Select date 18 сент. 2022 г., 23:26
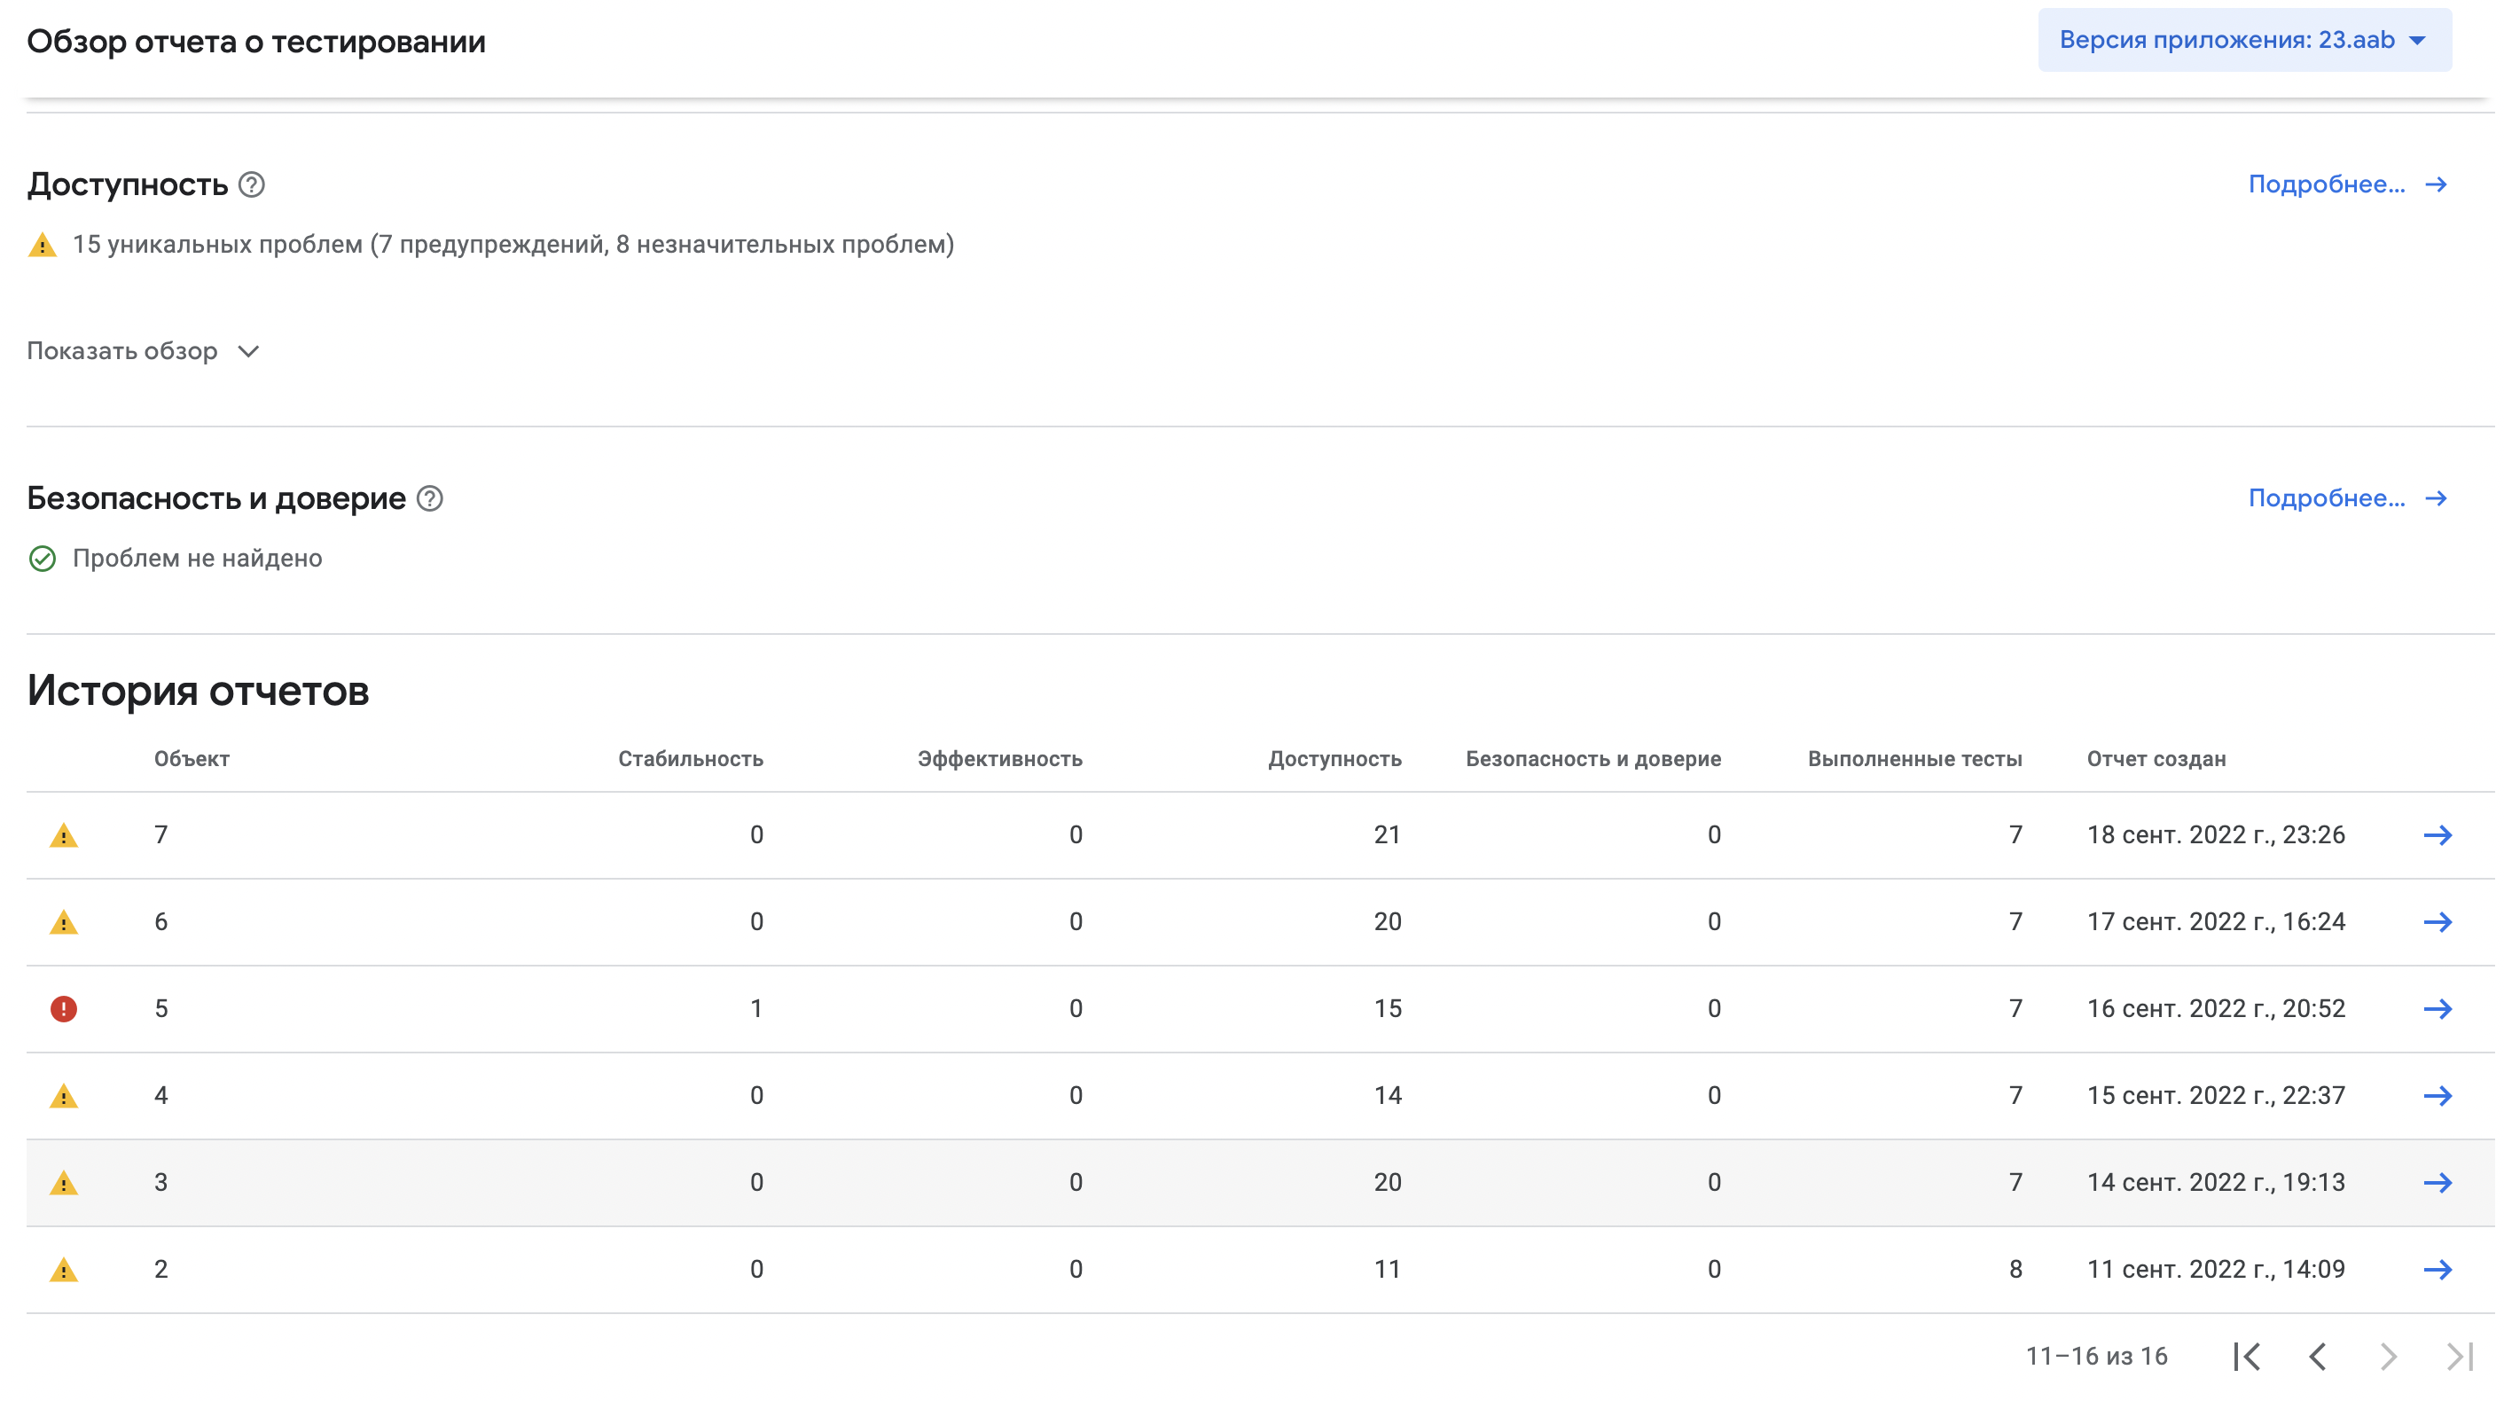The width and height of the screenshot is (2504, 1401). [x=2215, y=835]
